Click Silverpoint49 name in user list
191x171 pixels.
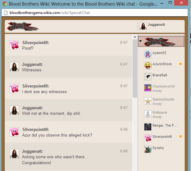162,137
